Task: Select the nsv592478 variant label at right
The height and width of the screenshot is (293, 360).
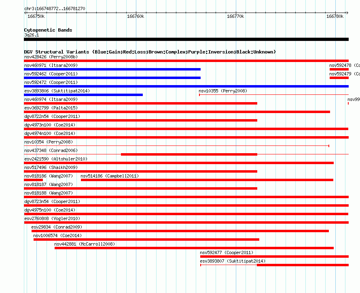Action: [344, 65]
